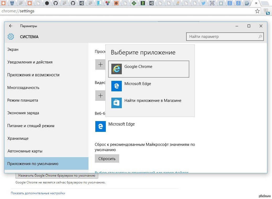Open the Stack Overflow tab
This screenshot has height=199, width=272.
(x=177, y=3)
